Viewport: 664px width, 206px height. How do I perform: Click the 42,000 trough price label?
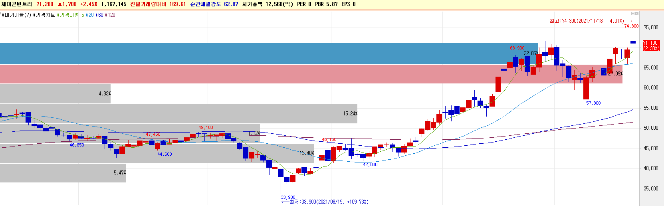pyautogui.click(x=370, y=164)
